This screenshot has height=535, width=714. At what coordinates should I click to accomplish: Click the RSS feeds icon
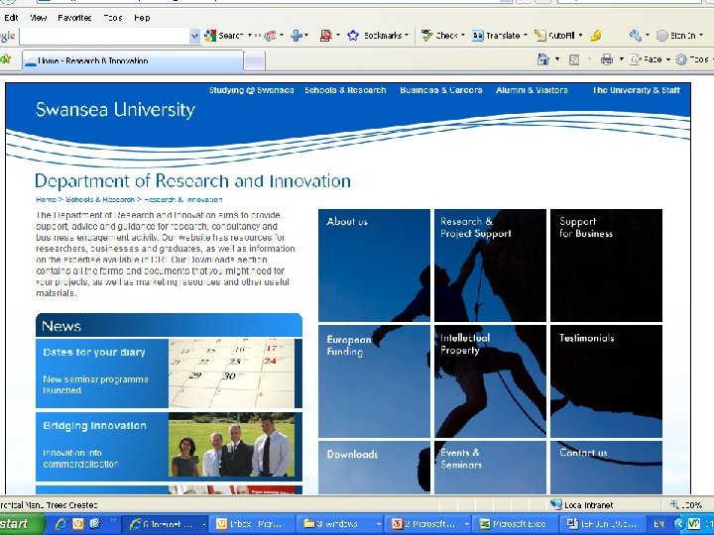tap(574, 59)
